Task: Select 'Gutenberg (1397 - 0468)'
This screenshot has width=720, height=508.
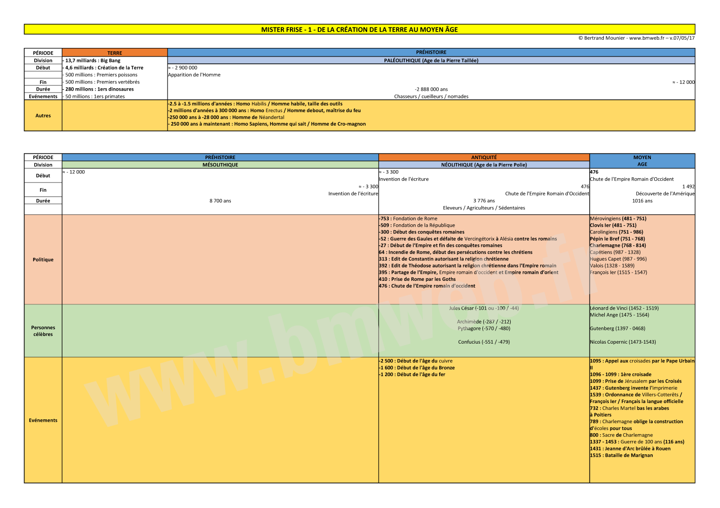Action: [x=617, y=328]
